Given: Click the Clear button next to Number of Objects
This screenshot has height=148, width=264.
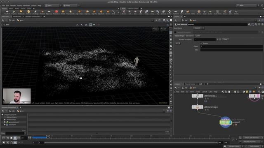Looking at the screenshot, I should pyautogui.click(x=225, y=39).
